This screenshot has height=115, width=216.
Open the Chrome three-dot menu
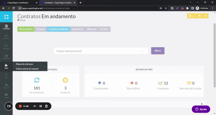click(x=213, y=8)
